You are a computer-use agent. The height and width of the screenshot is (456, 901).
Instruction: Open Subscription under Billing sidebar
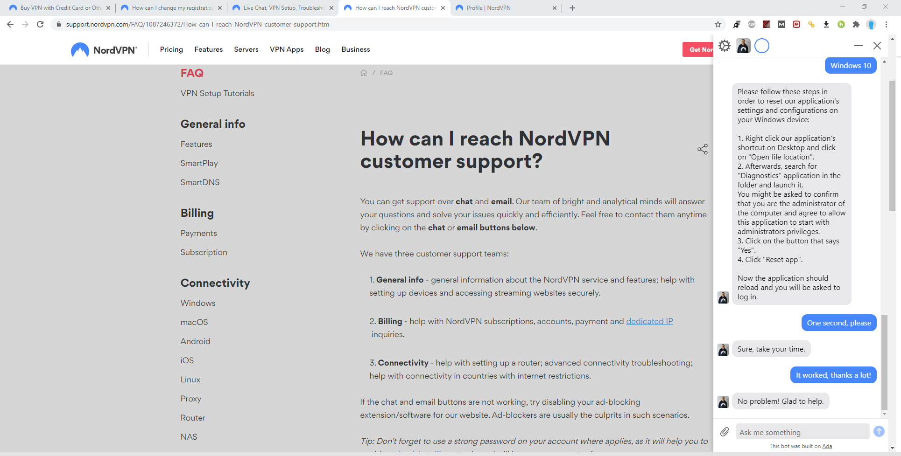click(x=204, y=252)
